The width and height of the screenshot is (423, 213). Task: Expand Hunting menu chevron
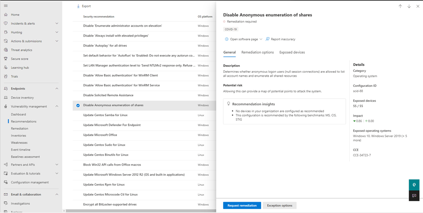(x=57, y=33)
